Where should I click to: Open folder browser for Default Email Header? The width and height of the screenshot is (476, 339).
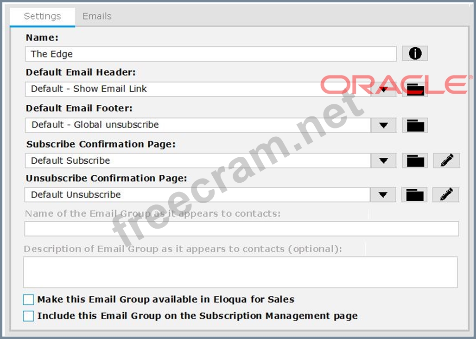(x=415, y=90)
